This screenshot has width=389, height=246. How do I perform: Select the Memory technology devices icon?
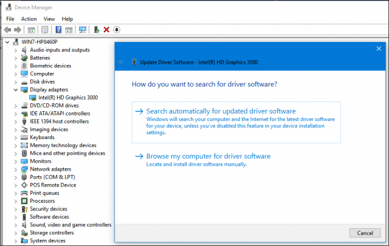[24, 145]
